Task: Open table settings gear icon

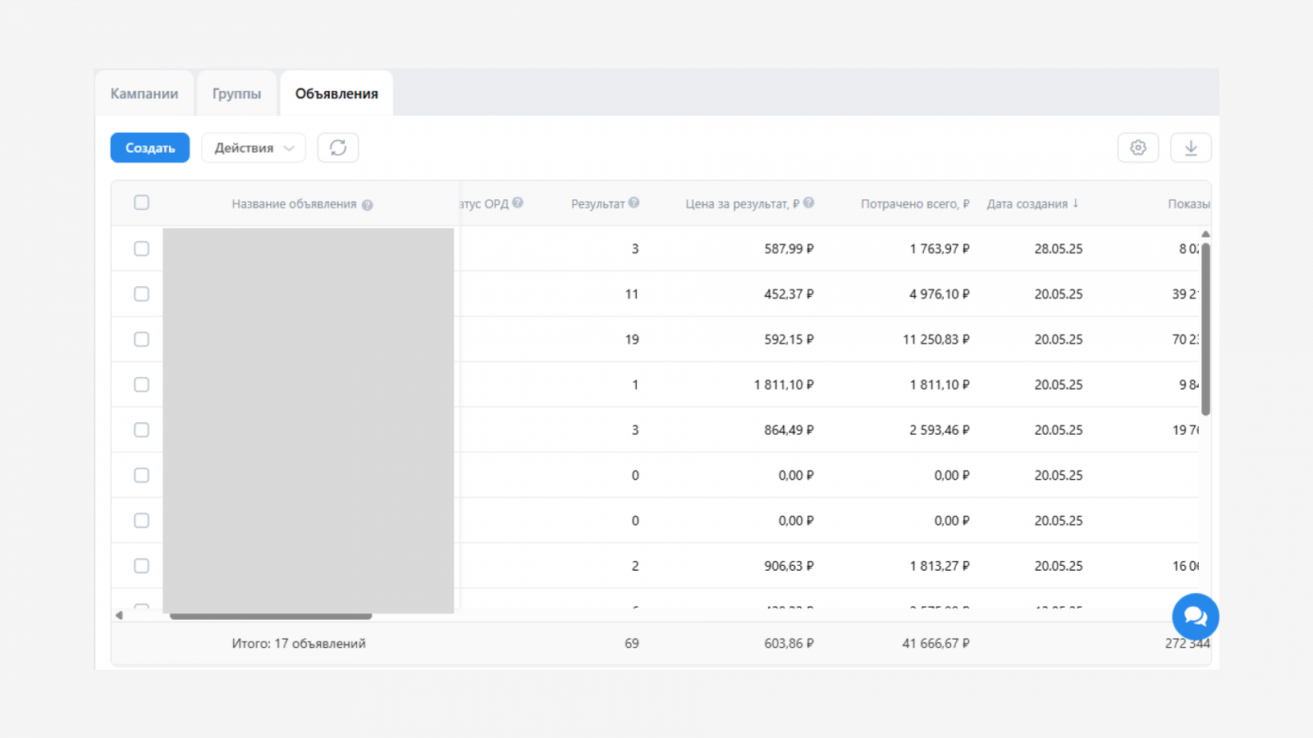Action: click(1137, 148)
